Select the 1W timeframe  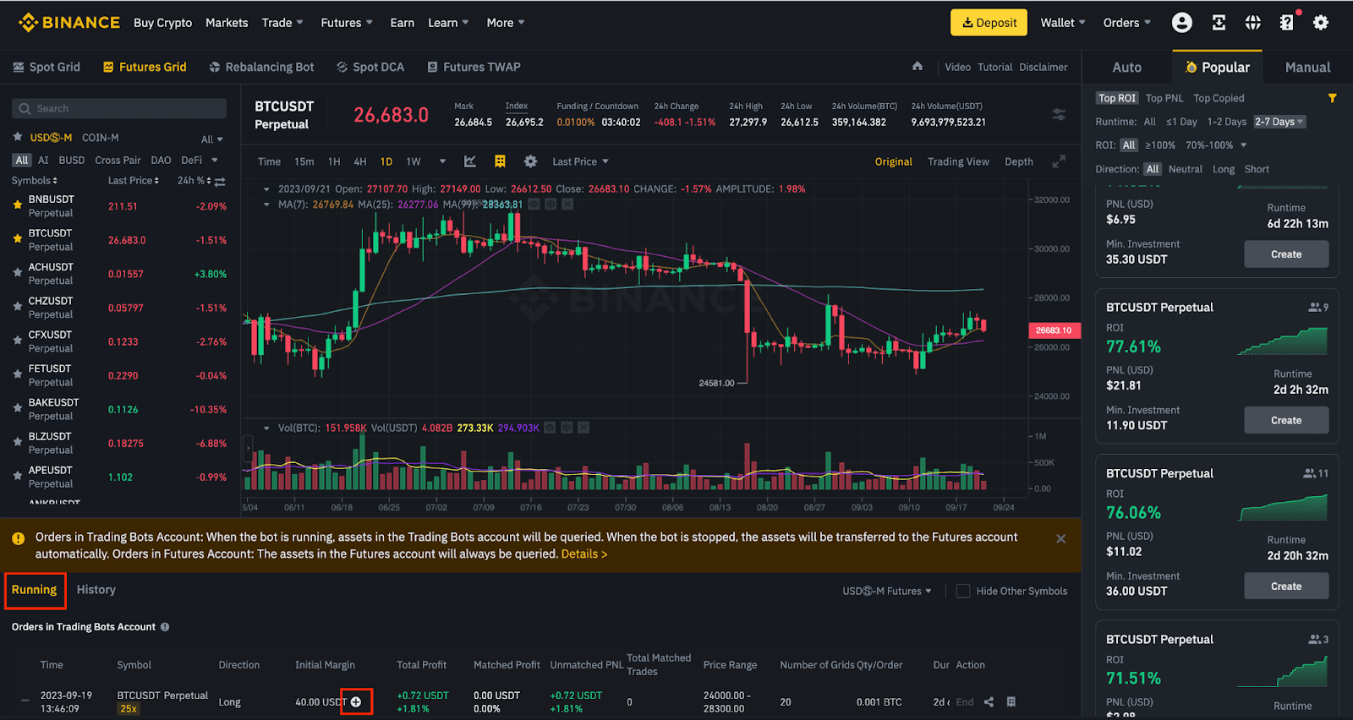point(414,161)
